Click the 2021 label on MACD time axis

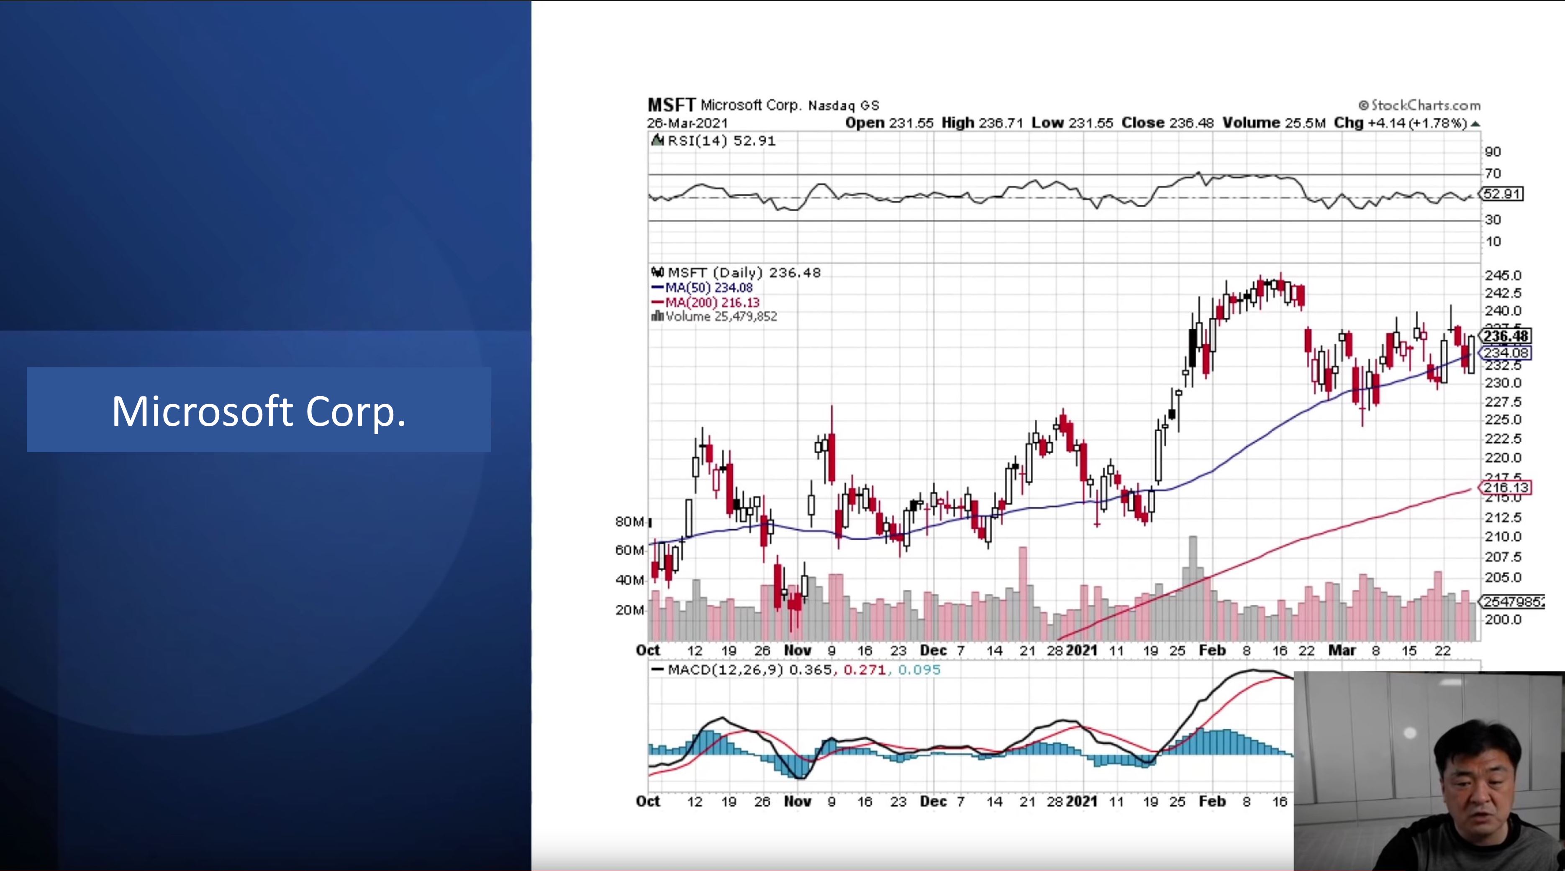[x=1081, y=802]
